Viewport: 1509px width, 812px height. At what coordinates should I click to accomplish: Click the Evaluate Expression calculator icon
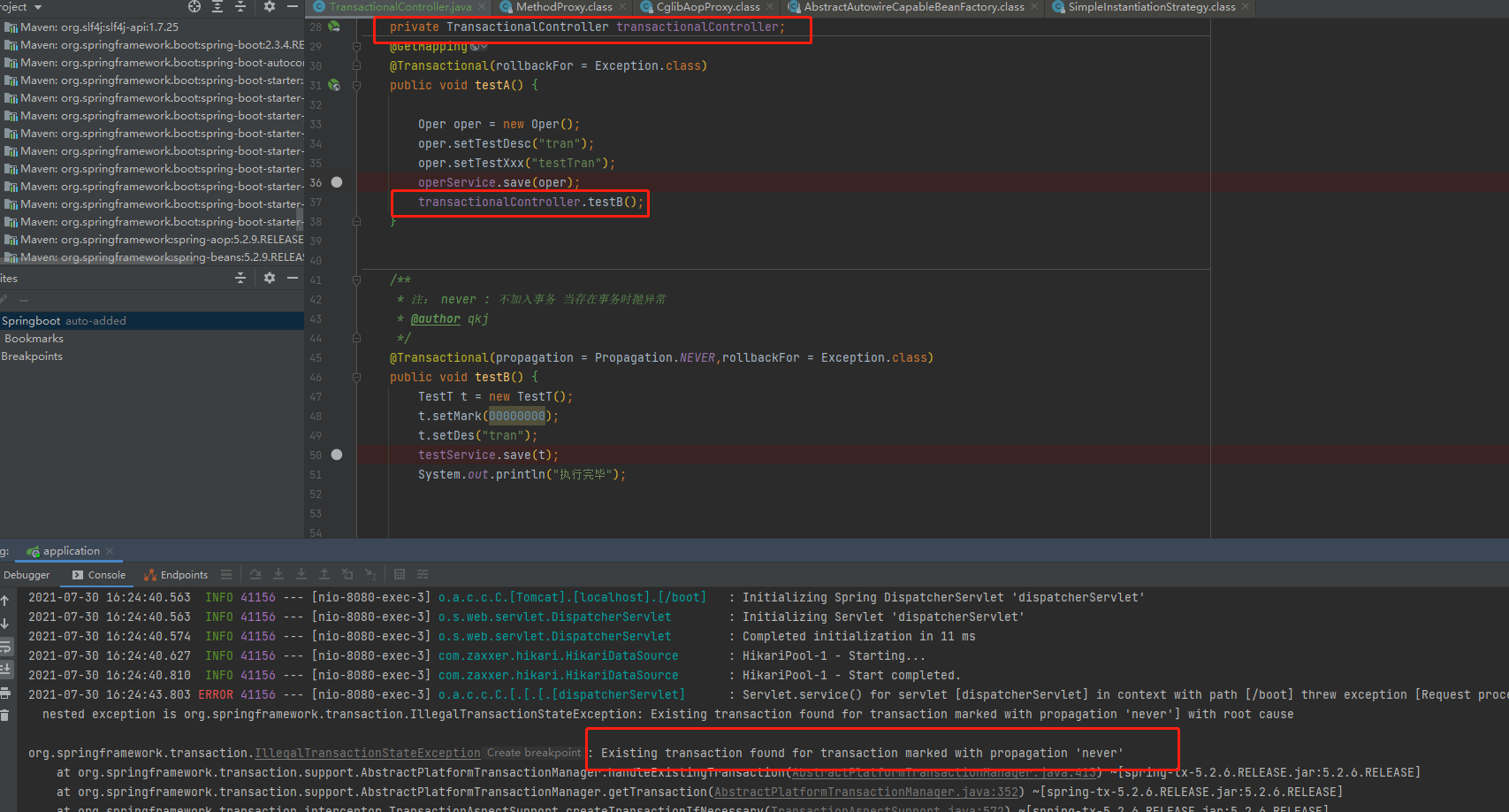tap(400, 574)
